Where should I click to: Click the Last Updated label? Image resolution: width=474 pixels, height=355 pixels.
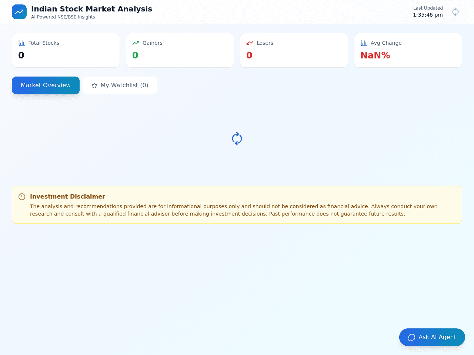428,8
